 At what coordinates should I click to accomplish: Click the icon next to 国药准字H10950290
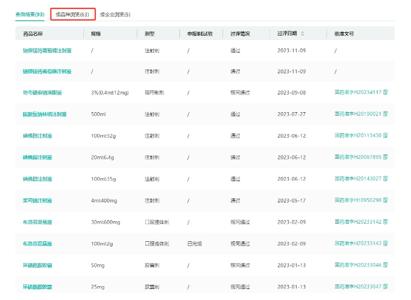coord(385,200)
